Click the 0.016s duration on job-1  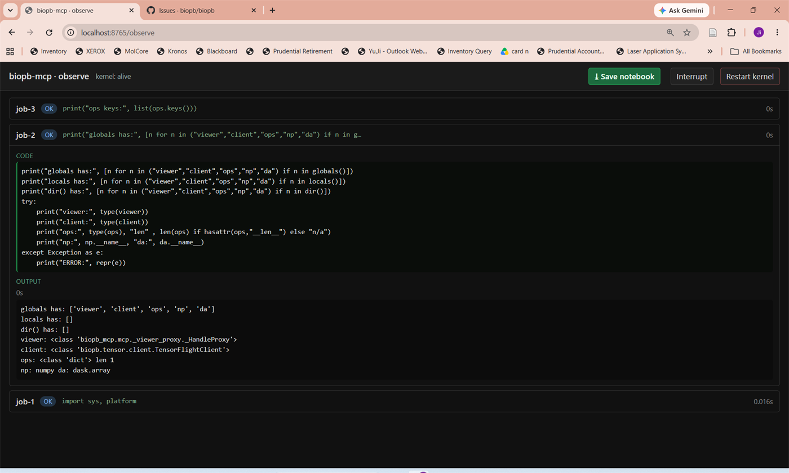pyautogui.click(x=763, y=401)
